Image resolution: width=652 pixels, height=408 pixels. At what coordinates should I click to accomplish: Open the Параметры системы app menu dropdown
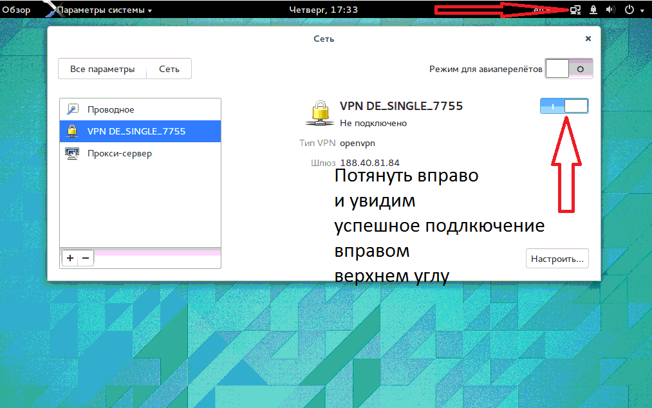click(104, 10)
